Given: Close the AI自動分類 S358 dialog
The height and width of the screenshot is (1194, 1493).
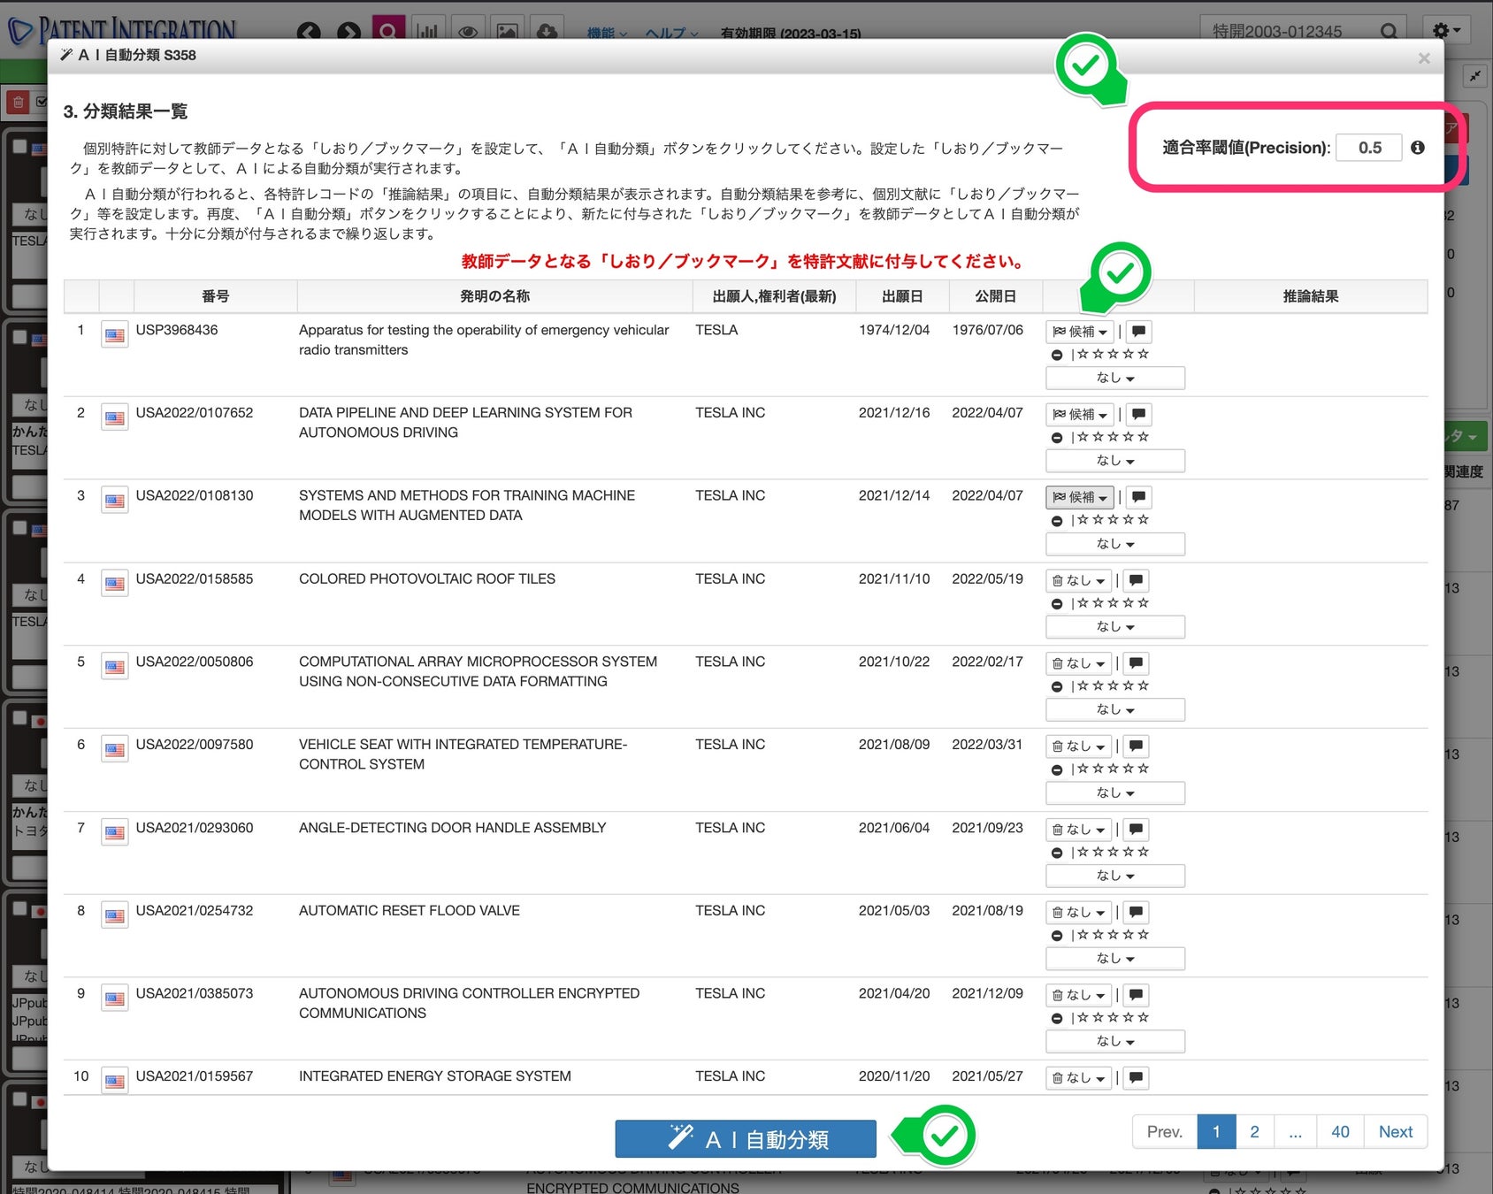Looking at the screenshot, I should point(1424,58).
